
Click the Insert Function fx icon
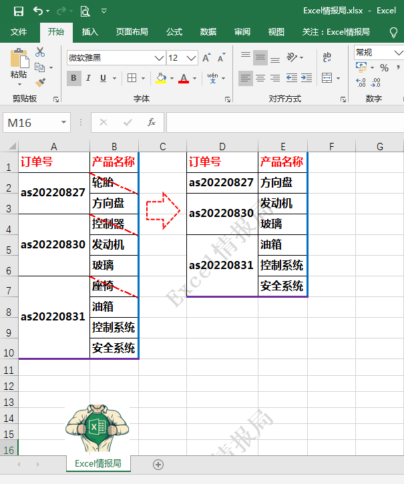(x=152, y=122)
